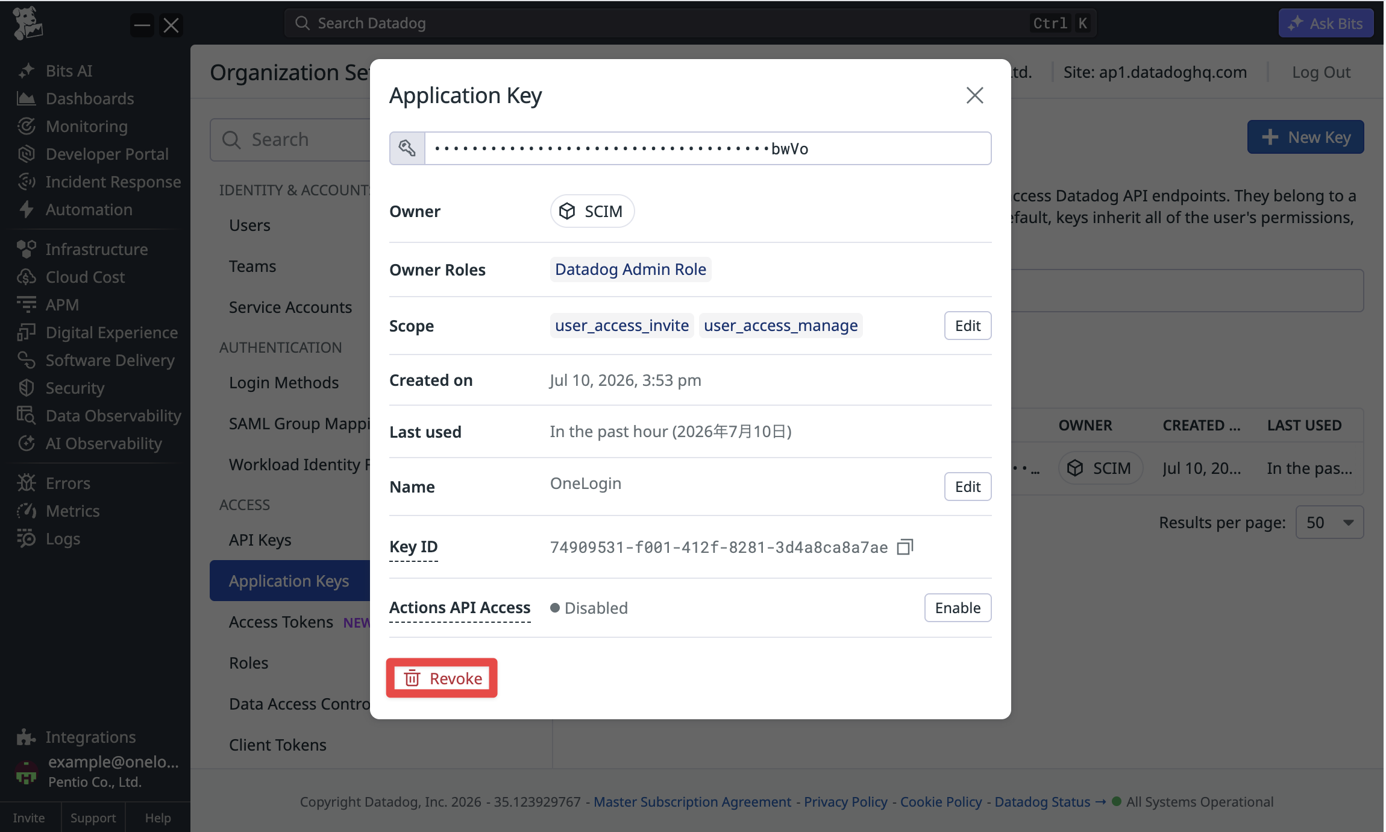Image resolution: width=1386 pixels, height=832 pixels.
Task: Open Users settings page
Action: coord(249,225)
